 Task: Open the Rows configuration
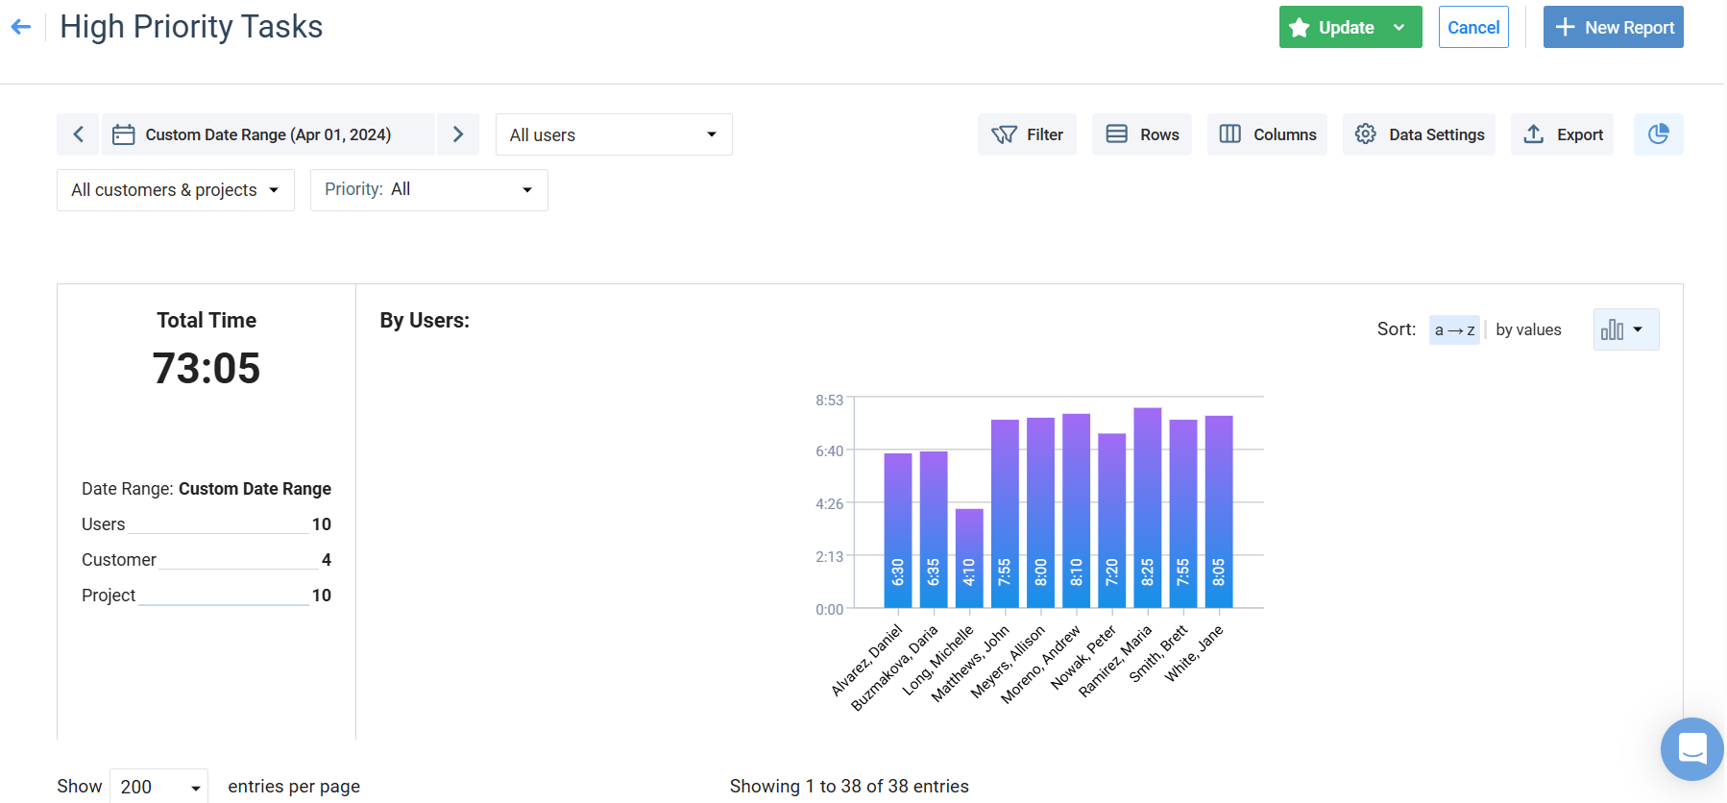point(1141,134)
